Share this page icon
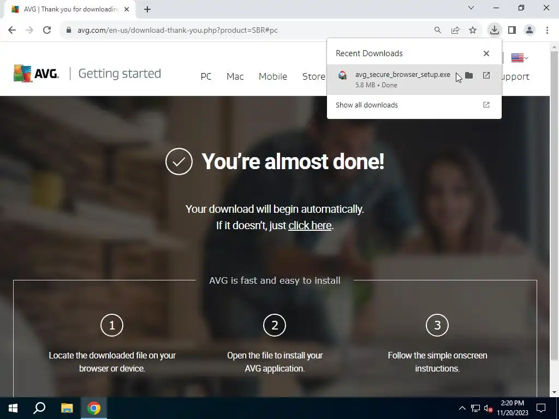Viewport: 559px width, 419px height. point(455,31)
